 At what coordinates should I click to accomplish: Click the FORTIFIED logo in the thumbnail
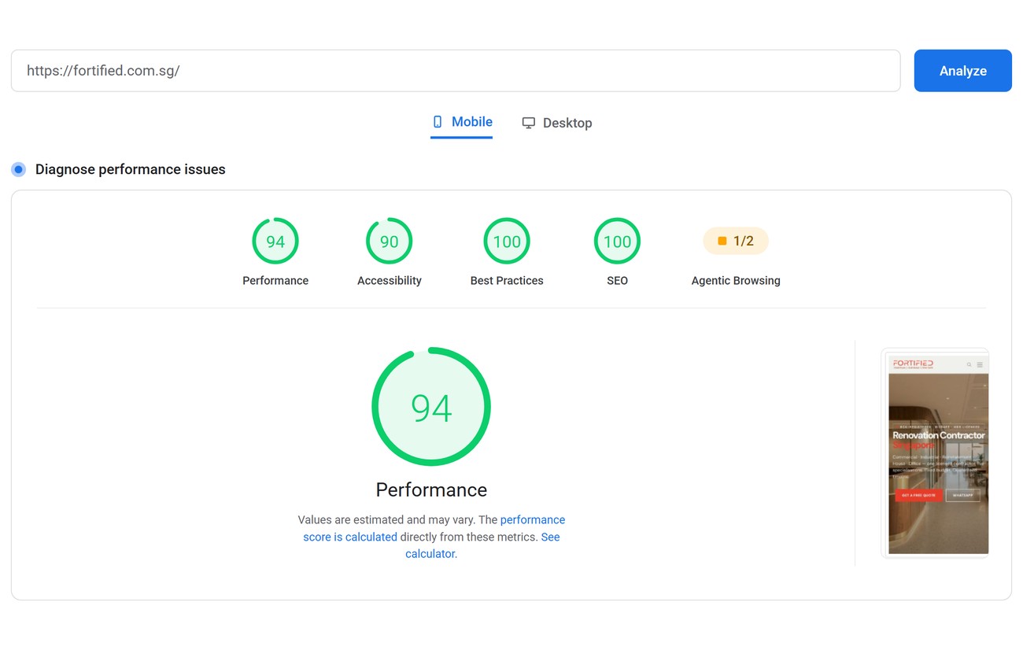coord(913,364)
